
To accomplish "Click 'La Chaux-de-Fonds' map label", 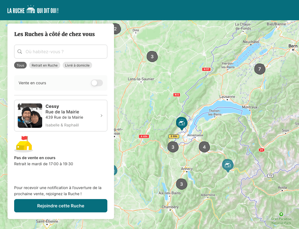I will coord(243,26).
